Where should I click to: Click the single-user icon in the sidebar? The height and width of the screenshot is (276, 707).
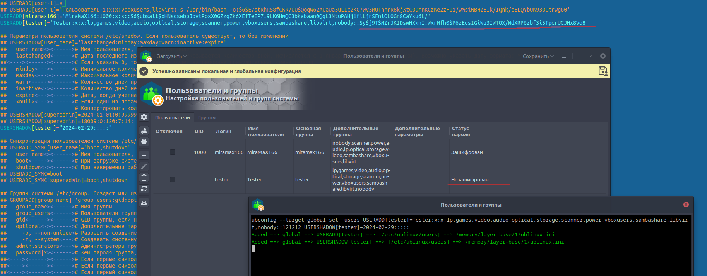(144, 131)
